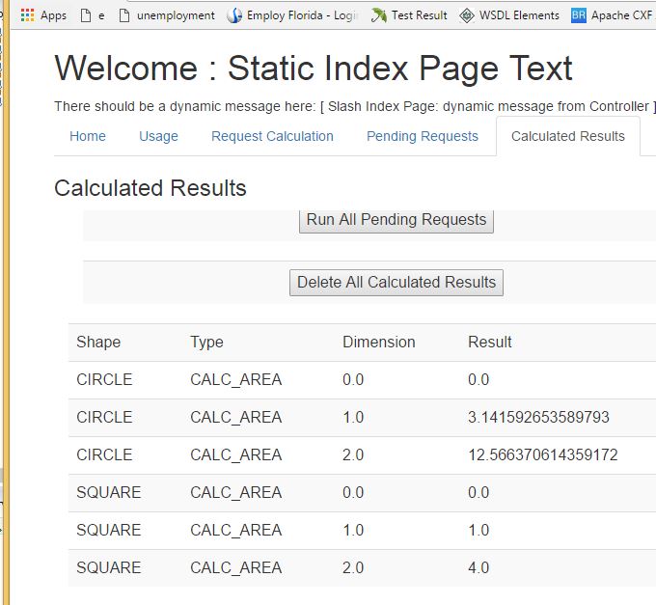Open the Request Calculation tab
Image resolution: width=656 pixels, height=605 pixels.
pyautogui.click(x=272, y=136)
